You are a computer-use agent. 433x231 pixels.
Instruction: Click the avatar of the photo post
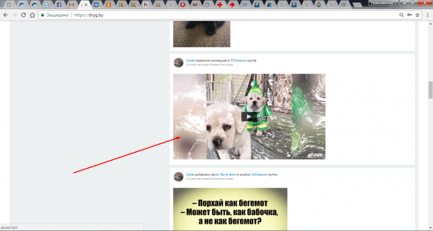tap(178, 177)
